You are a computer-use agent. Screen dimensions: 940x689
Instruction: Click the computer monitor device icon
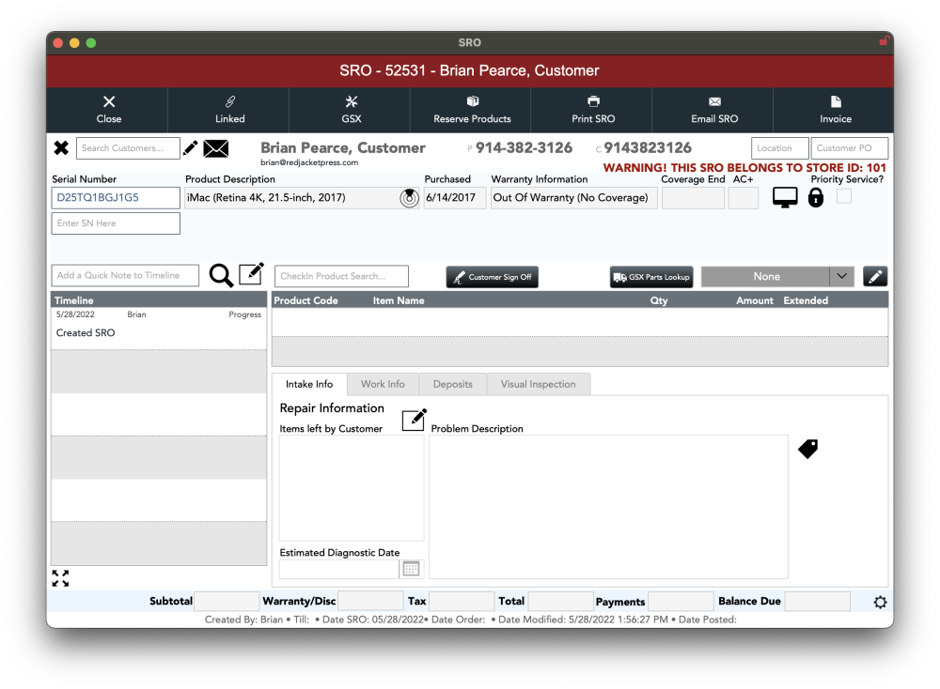[x=785, y=197]
